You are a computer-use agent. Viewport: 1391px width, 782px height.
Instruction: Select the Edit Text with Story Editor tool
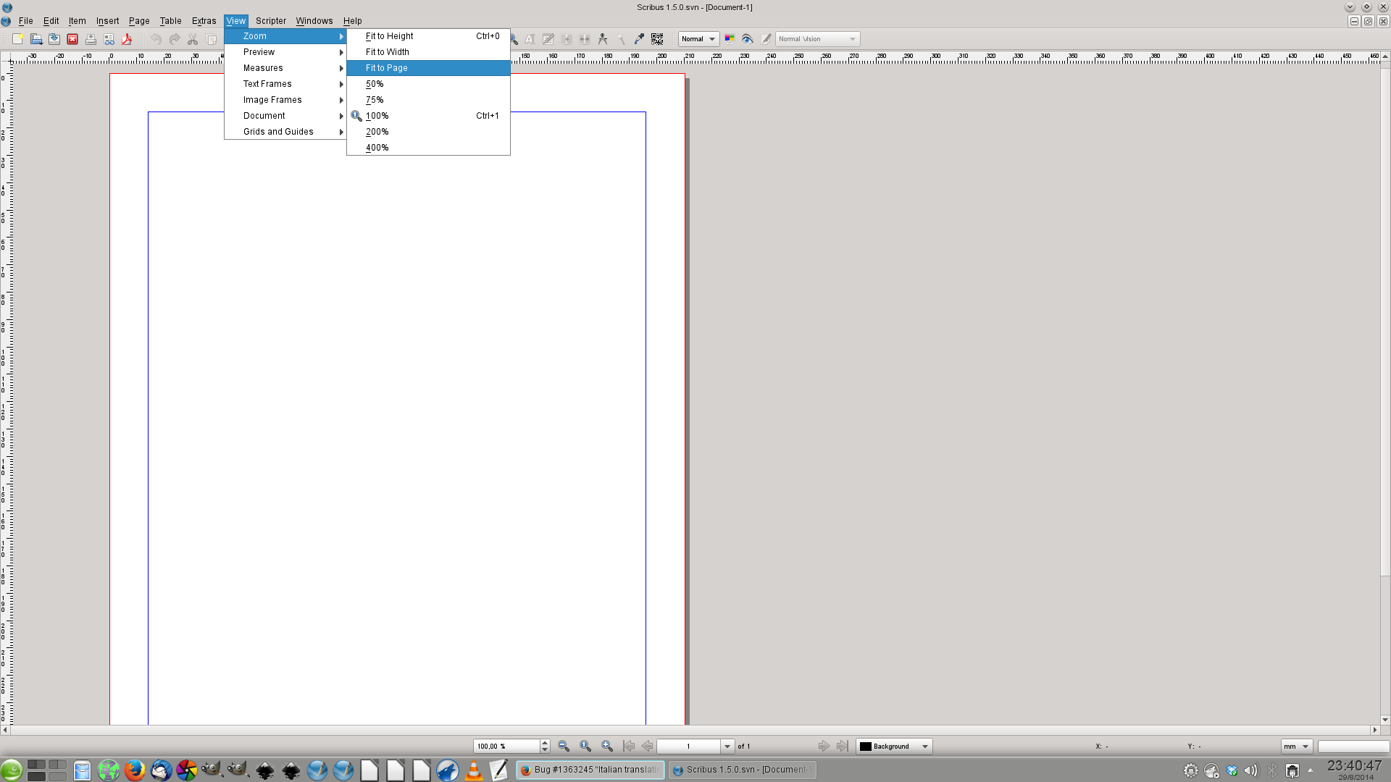click(x=548, y=39)
